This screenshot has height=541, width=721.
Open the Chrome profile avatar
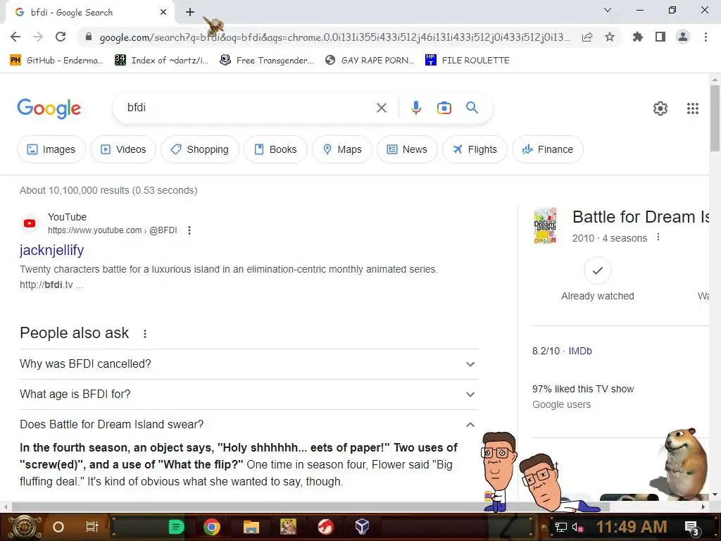click(x=683, y=37)
